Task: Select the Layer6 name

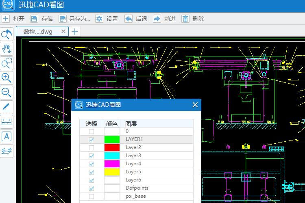Action: pyautogui.click(x=133, y=180)
